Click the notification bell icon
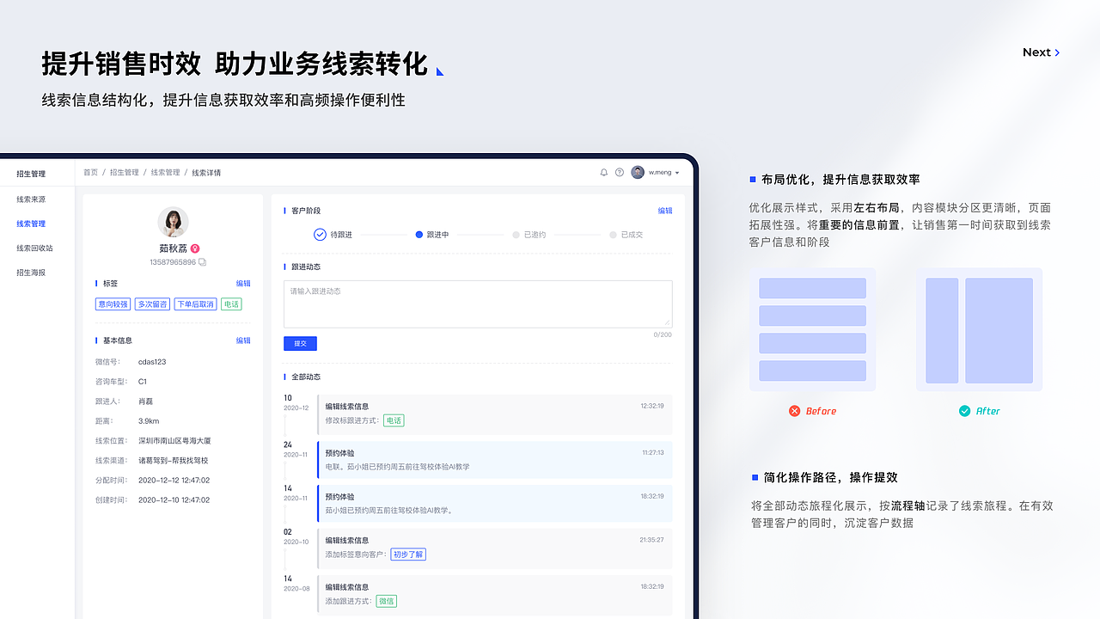This screenshot has width=1100, height=619. (604, 172)
